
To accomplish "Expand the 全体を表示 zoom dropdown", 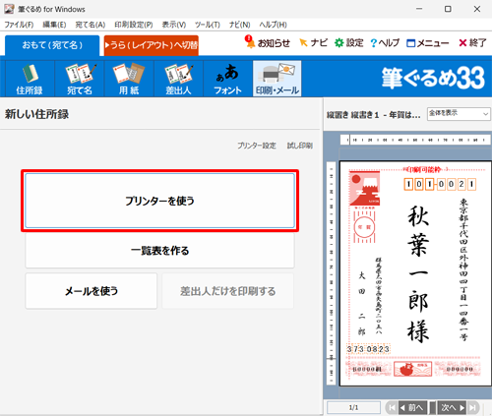I will pyautogui.click(x=459, y=114).
